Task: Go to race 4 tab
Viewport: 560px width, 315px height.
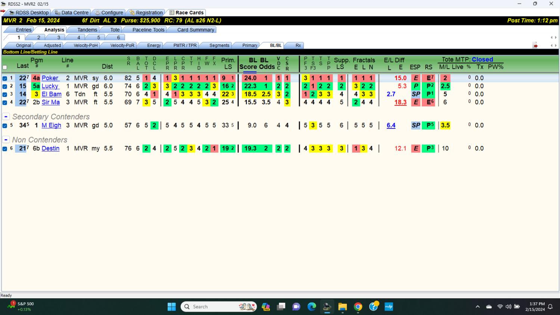Action: 79,37
